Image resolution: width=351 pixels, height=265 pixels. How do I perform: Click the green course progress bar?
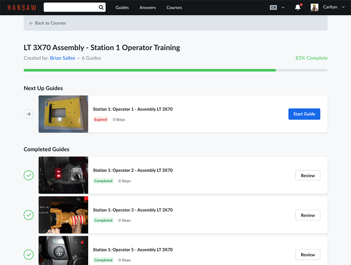149,70
